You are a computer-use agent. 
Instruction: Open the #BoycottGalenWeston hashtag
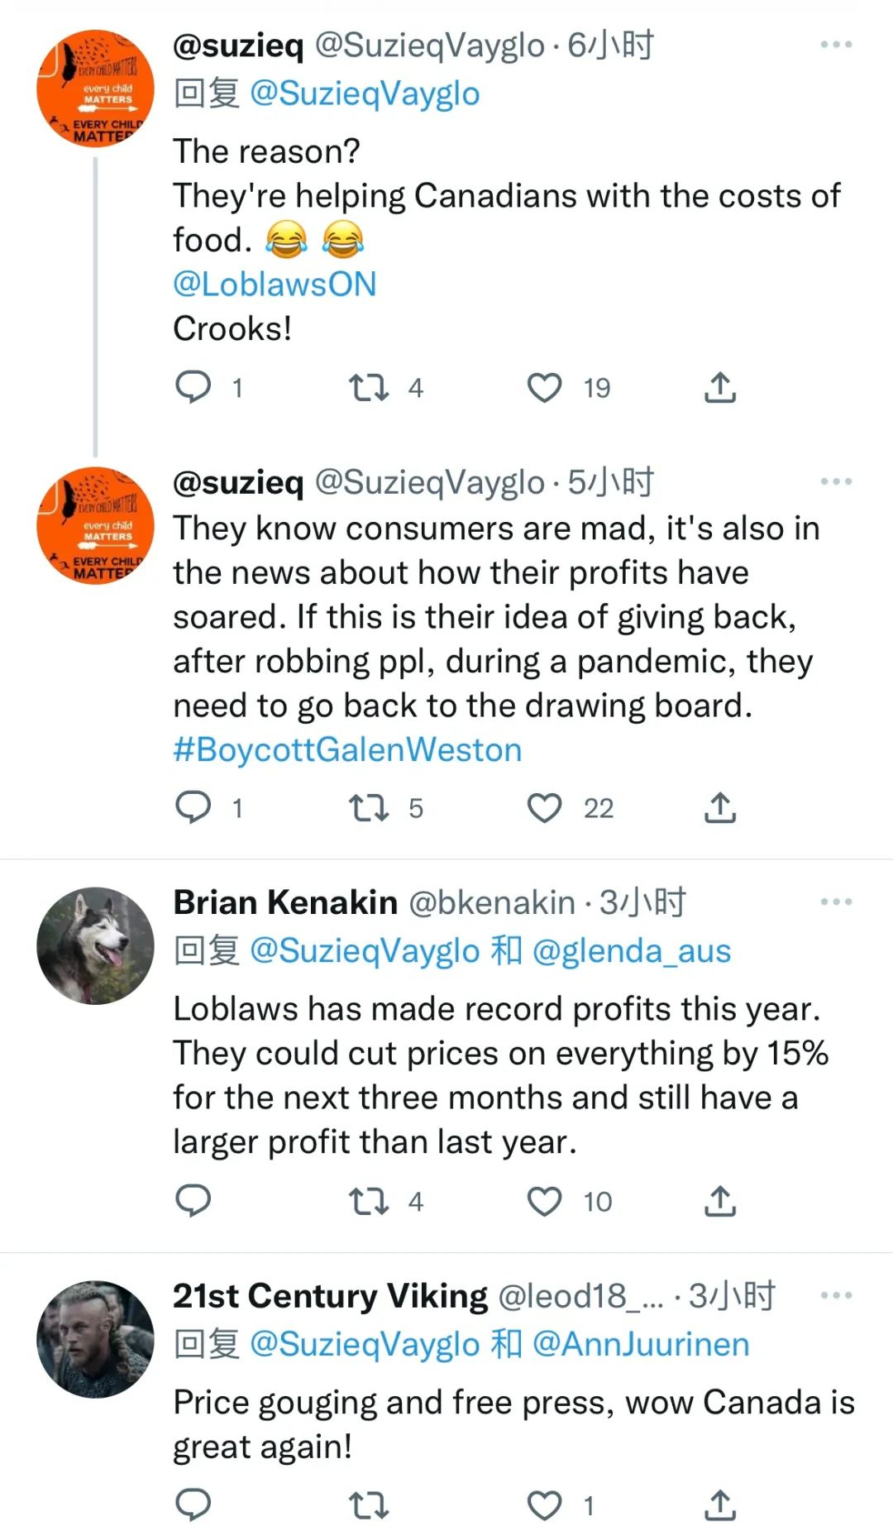pos(346,749)
